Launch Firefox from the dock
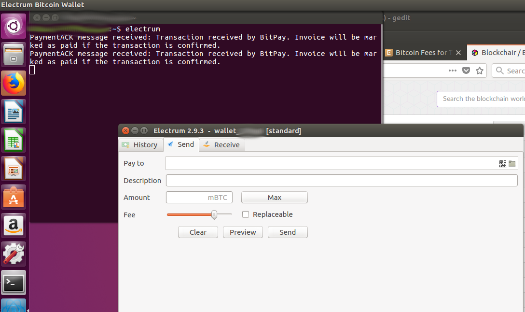This screenshot has height=312, width=525. 14,83
